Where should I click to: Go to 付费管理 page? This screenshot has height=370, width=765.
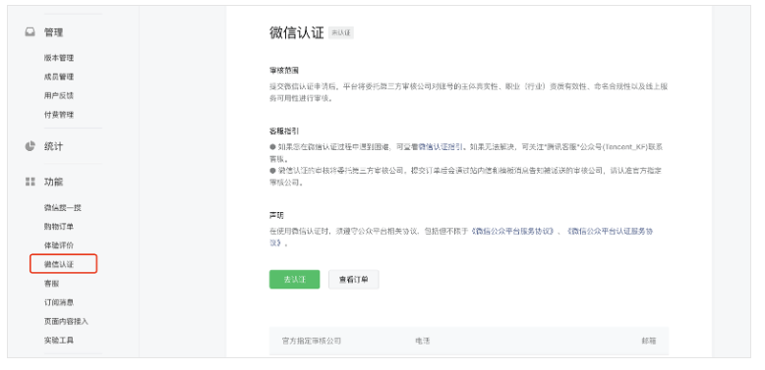(x=59, y=115)
